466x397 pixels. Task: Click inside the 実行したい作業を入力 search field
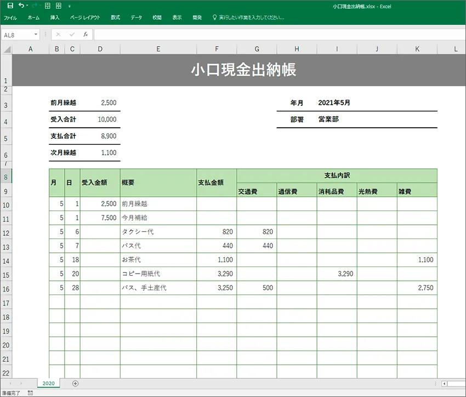pyautogui.click(x=252, y=17)
